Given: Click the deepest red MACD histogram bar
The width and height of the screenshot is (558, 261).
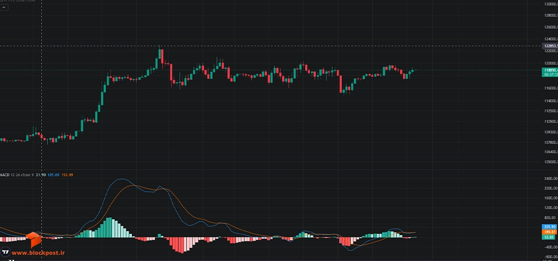Looking at the screenshot, I should (x=182, y=245).
